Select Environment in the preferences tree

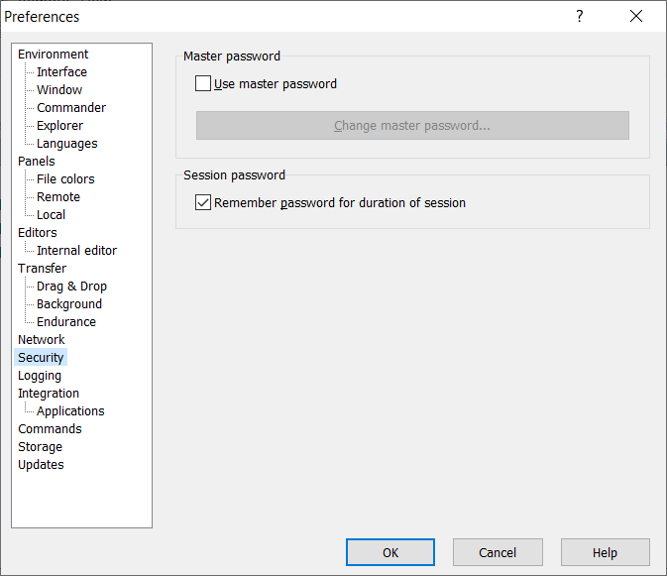tap(53, 55)
